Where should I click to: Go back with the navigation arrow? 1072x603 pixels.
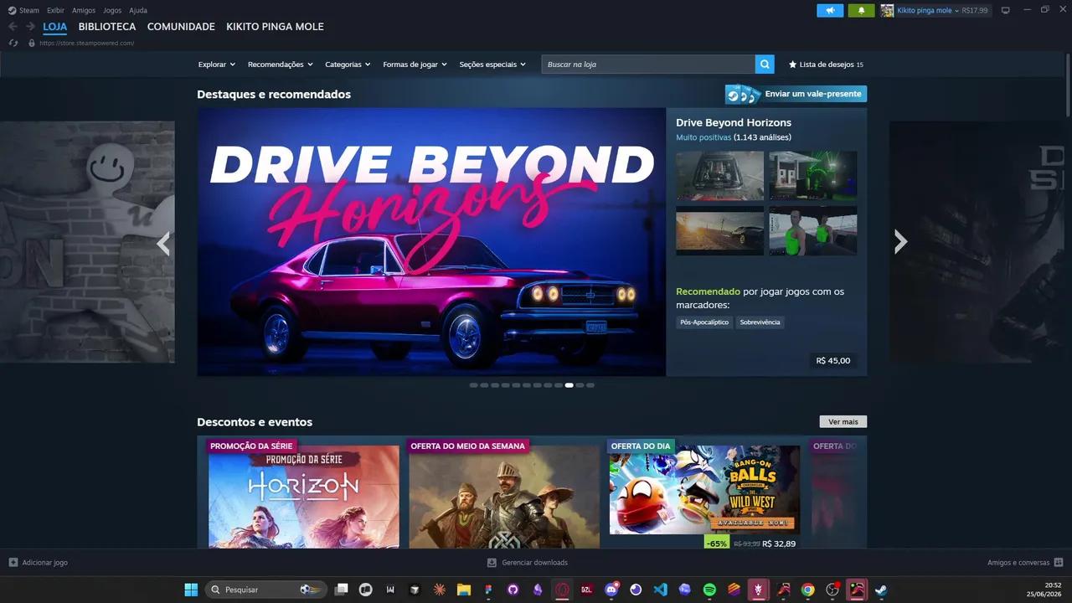coord(13,27)
